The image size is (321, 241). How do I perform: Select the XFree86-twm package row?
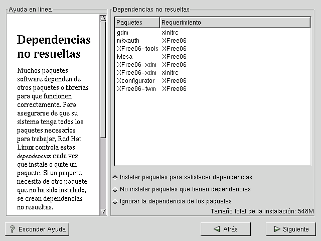[x=136, y=89]
